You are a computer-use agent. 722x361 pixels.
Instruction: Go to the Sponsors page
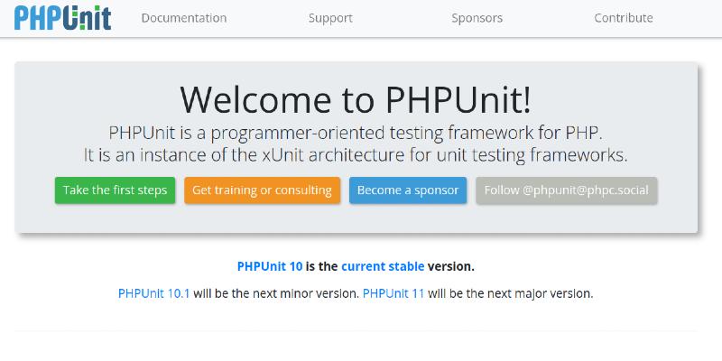pyautogui.click(x=477, y=18)
